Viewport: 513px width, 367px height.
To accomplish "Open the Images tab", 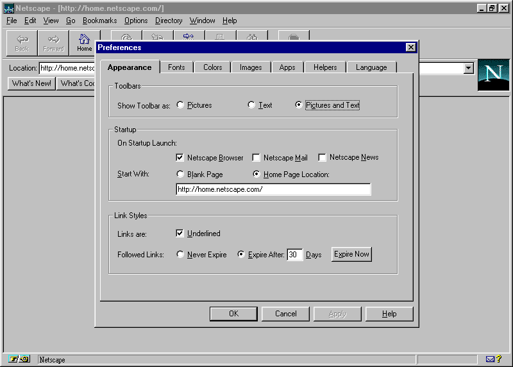I will (251, 67).
